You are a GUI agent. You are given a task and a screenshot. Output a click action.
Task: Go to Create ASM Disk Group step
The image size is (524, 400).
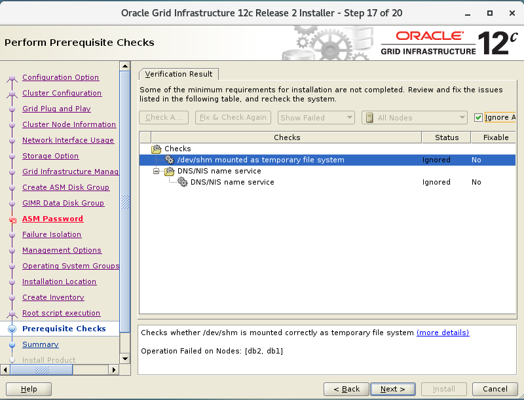(66, 187)
